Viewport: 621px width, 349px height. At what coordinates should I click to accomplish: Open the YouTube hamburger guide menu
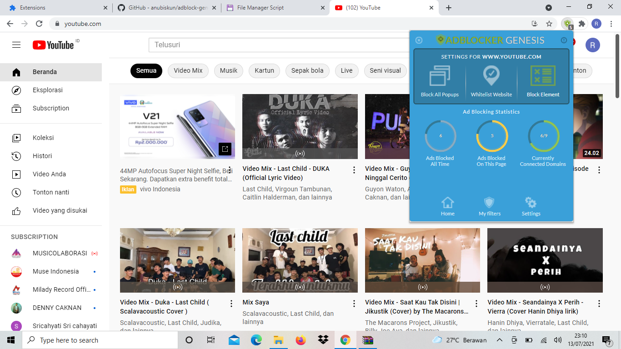coord(16,45)
